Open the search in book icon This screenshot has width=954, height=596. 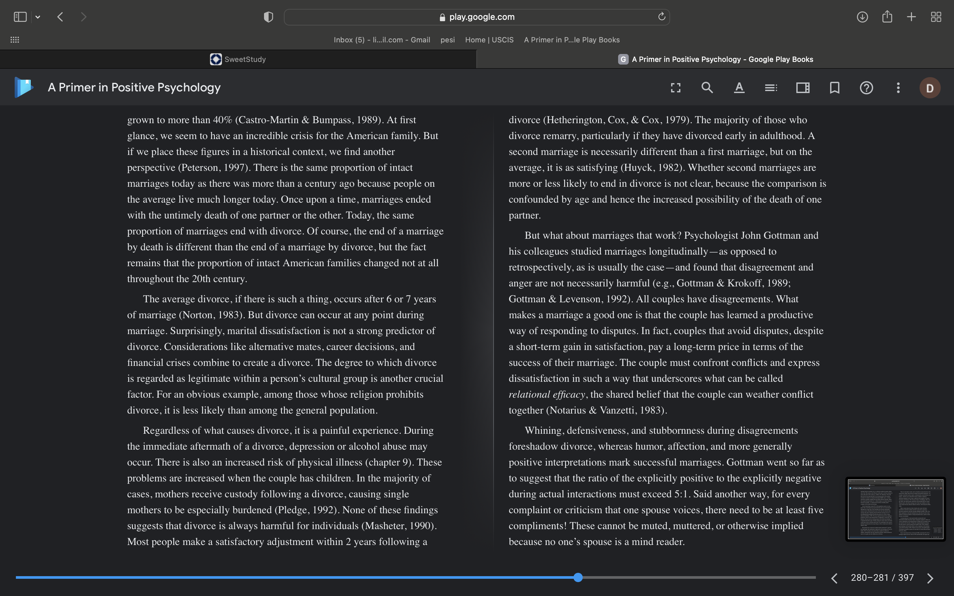tap(707, 87)
